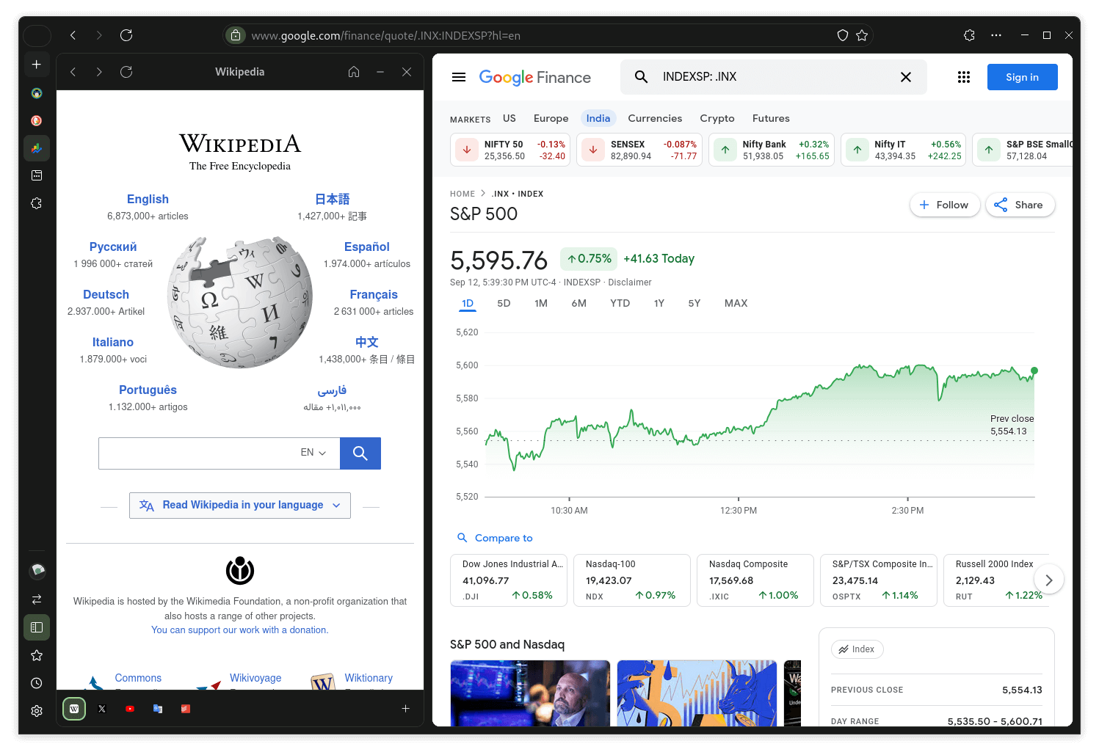This screenshot has height=755, width=1099.
Task: Select the Futures markets tab
Action: [771, 118]
